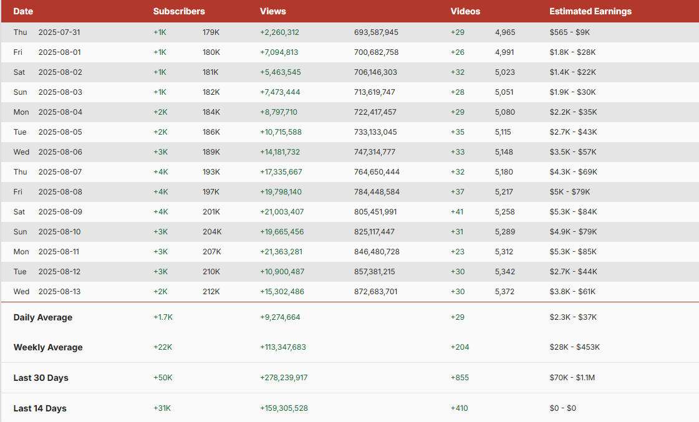Click the Videos column header

(x=465, y=11)
